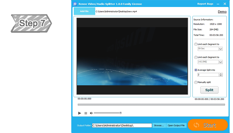The image size is (233, 133).
Task: Increase the Average Split count by one
Action: coord(221,74)
